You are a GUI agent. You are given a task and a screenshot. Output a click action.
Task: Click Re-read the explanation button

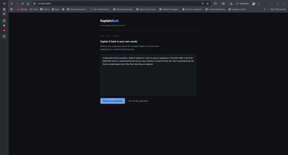point(139,101)
